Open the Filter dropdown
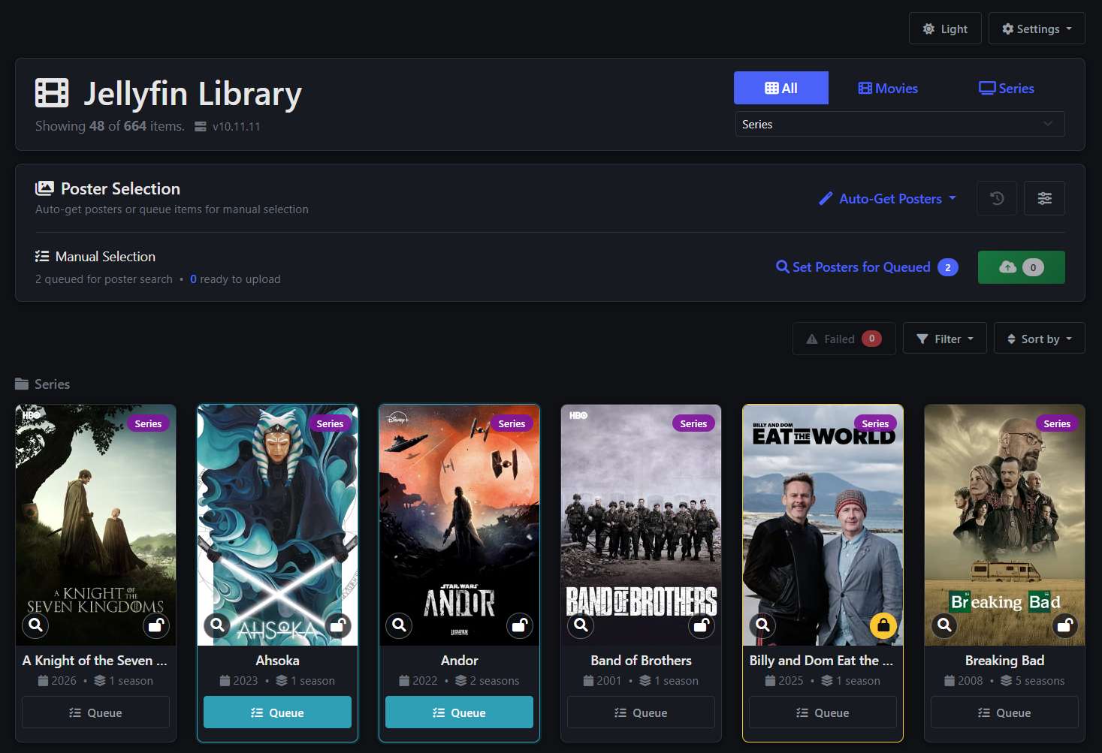The height and width of the screenshot is (753, 1102). [x=945, y=339]
